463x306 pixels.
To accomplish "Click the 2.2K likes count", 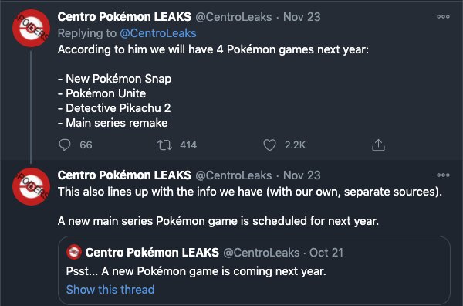I will click(295, 144).
